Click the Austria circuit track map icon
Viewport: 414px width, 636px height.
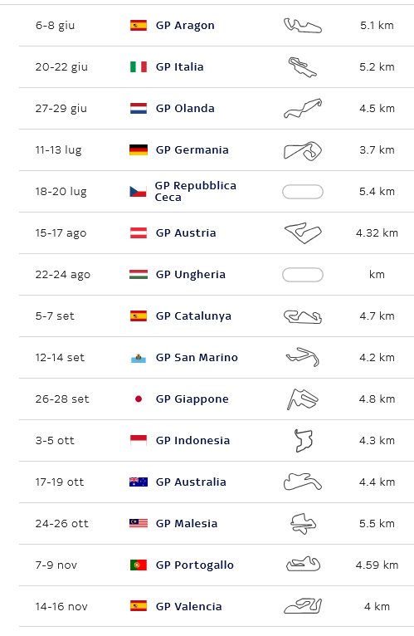303,233
